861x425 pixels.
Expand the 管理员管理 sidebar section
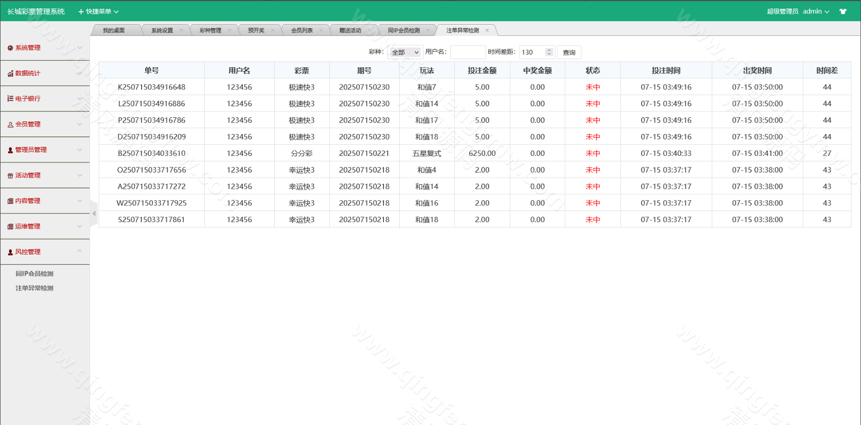(x=79, y=150)
